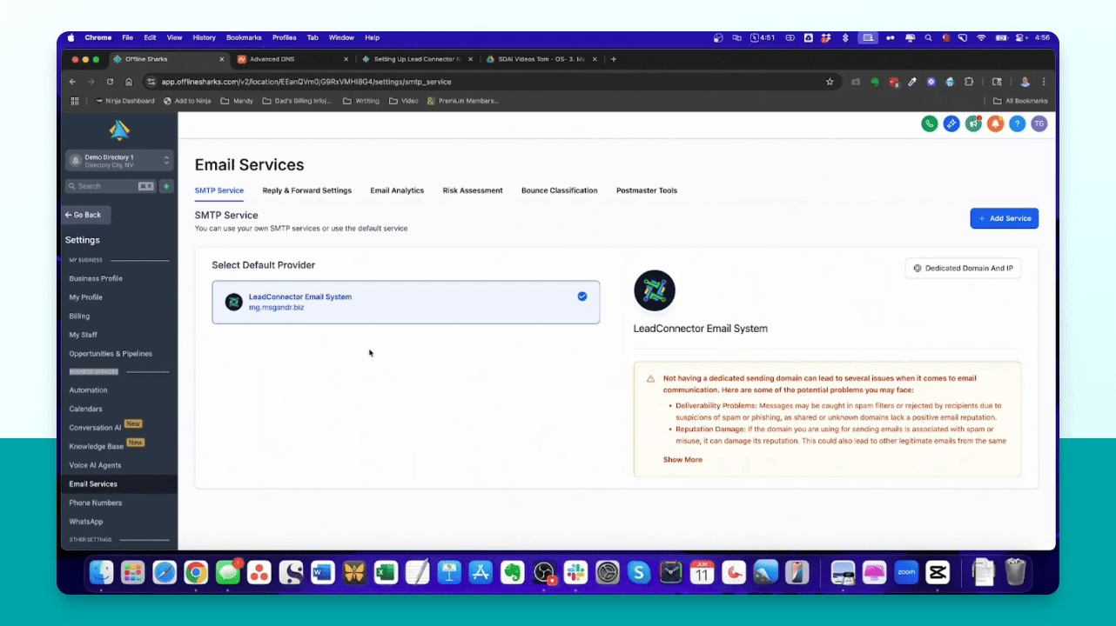Open the All Bookmarks folder

1020,101
